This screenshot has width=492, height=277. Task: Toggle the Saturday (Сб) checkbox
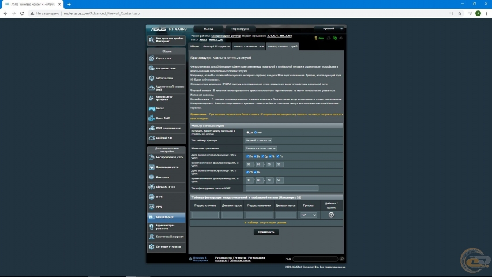247,172
